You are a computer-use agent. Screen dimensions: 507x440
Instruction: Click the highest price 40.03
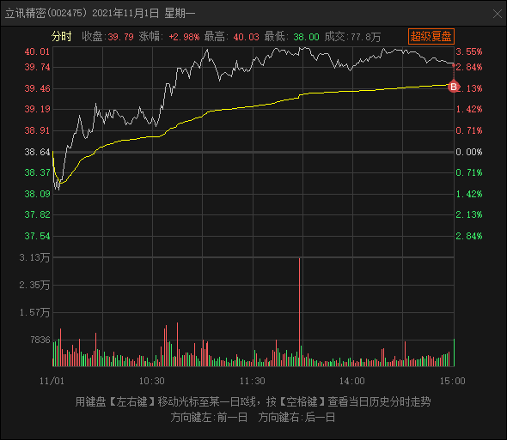[246, 37]
